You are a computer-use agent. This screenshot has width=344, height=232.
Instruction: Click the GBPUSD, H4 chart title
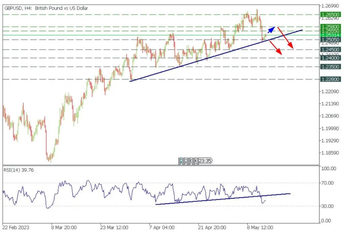(46, 8)
